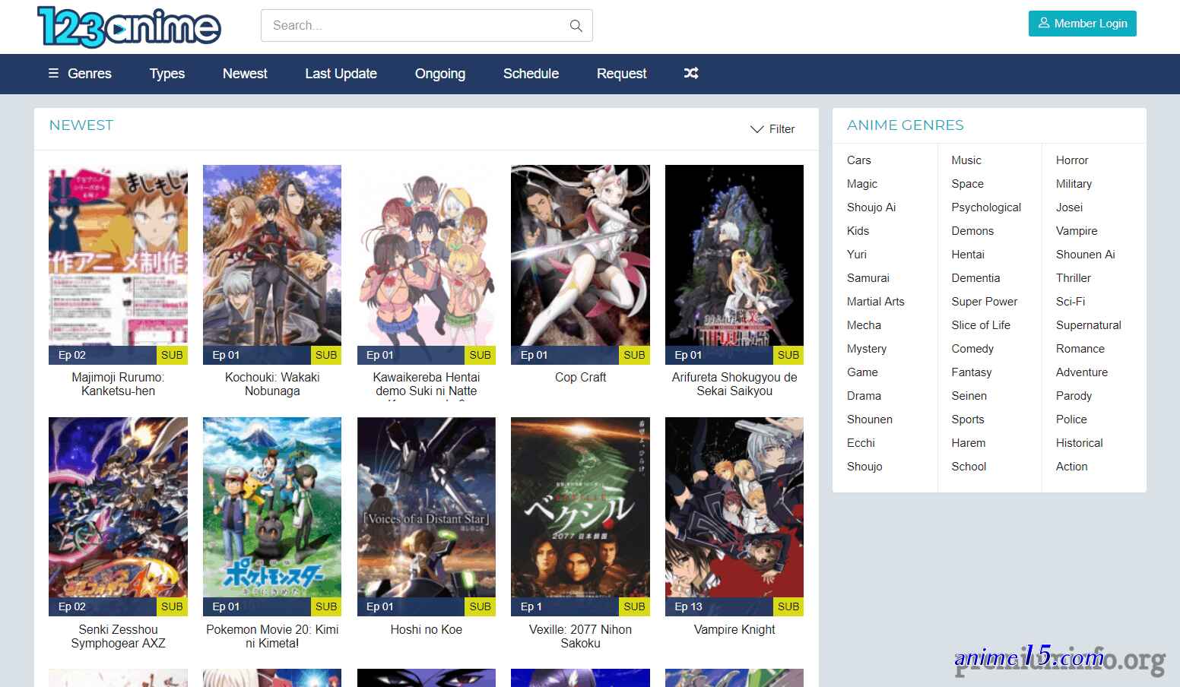
Task: Open Last Update in navigation
Action: point(341,73)
